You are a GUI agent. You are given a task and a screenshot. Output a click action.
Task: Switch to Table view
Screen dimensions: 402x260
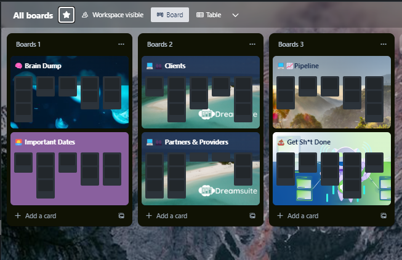(209, 15)
